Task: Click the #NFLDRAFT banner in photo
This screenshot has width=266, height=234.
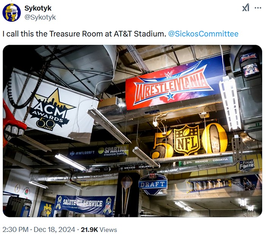Action: [83, 153]
